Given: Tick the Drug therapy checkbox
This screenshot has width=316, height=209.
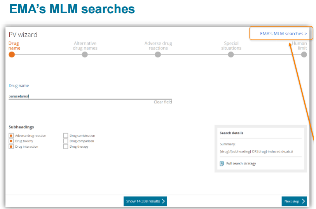Looking at the screenshot, I should click(66, 147).
